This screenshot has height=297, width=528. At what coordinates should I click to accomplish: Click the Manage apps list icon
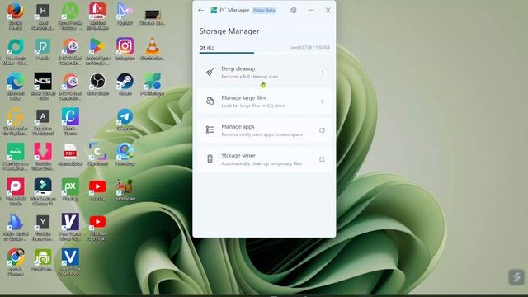pyautogui.click(x=210, y=130)
